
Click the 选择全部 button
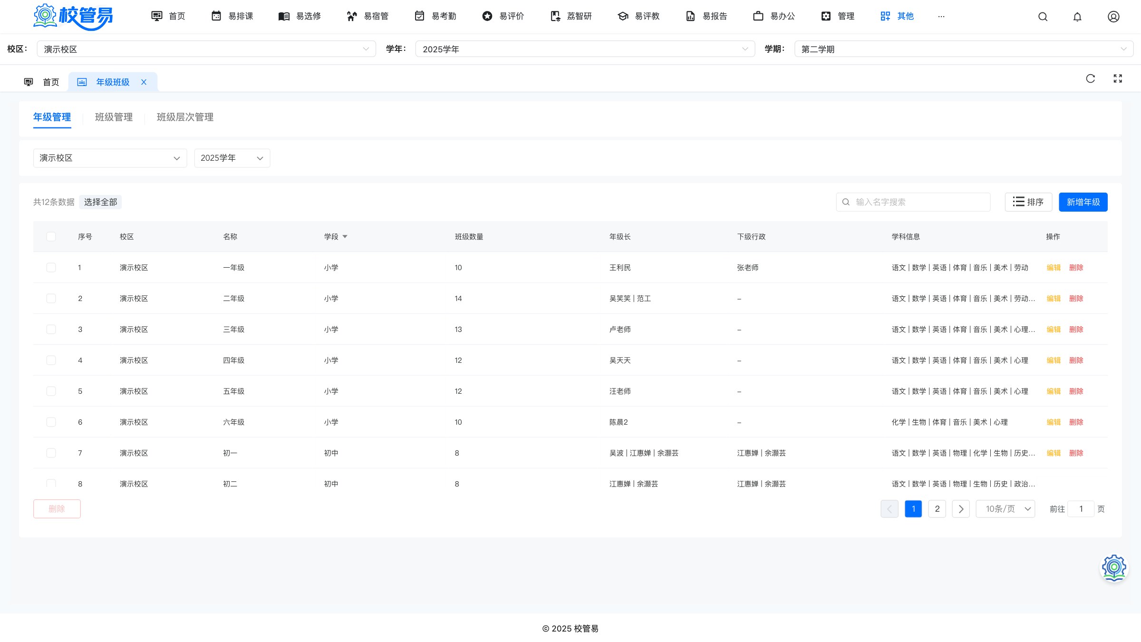[100, 202]
